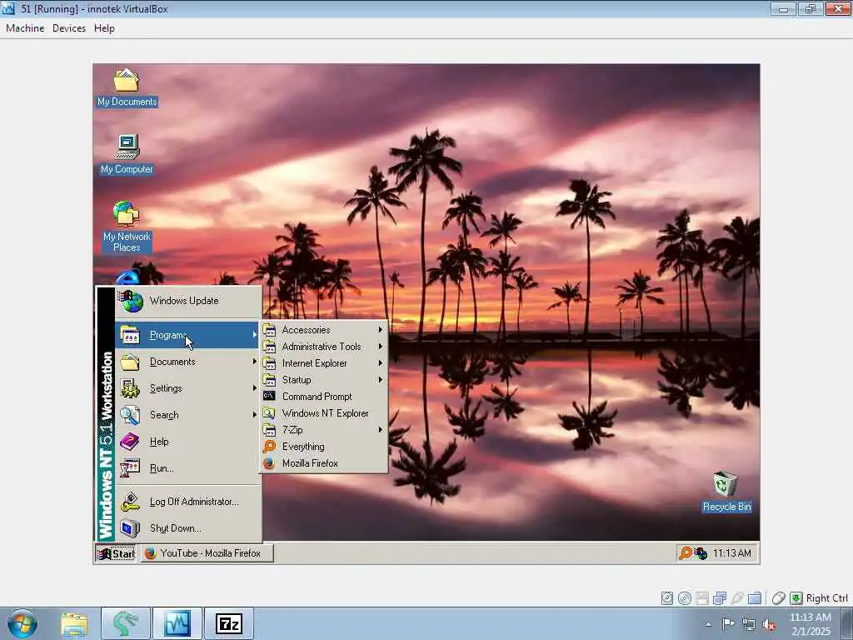Viewport: 853px width, 640px height.
Task: Expand the Accessories program group
Action: click(324, 330)
